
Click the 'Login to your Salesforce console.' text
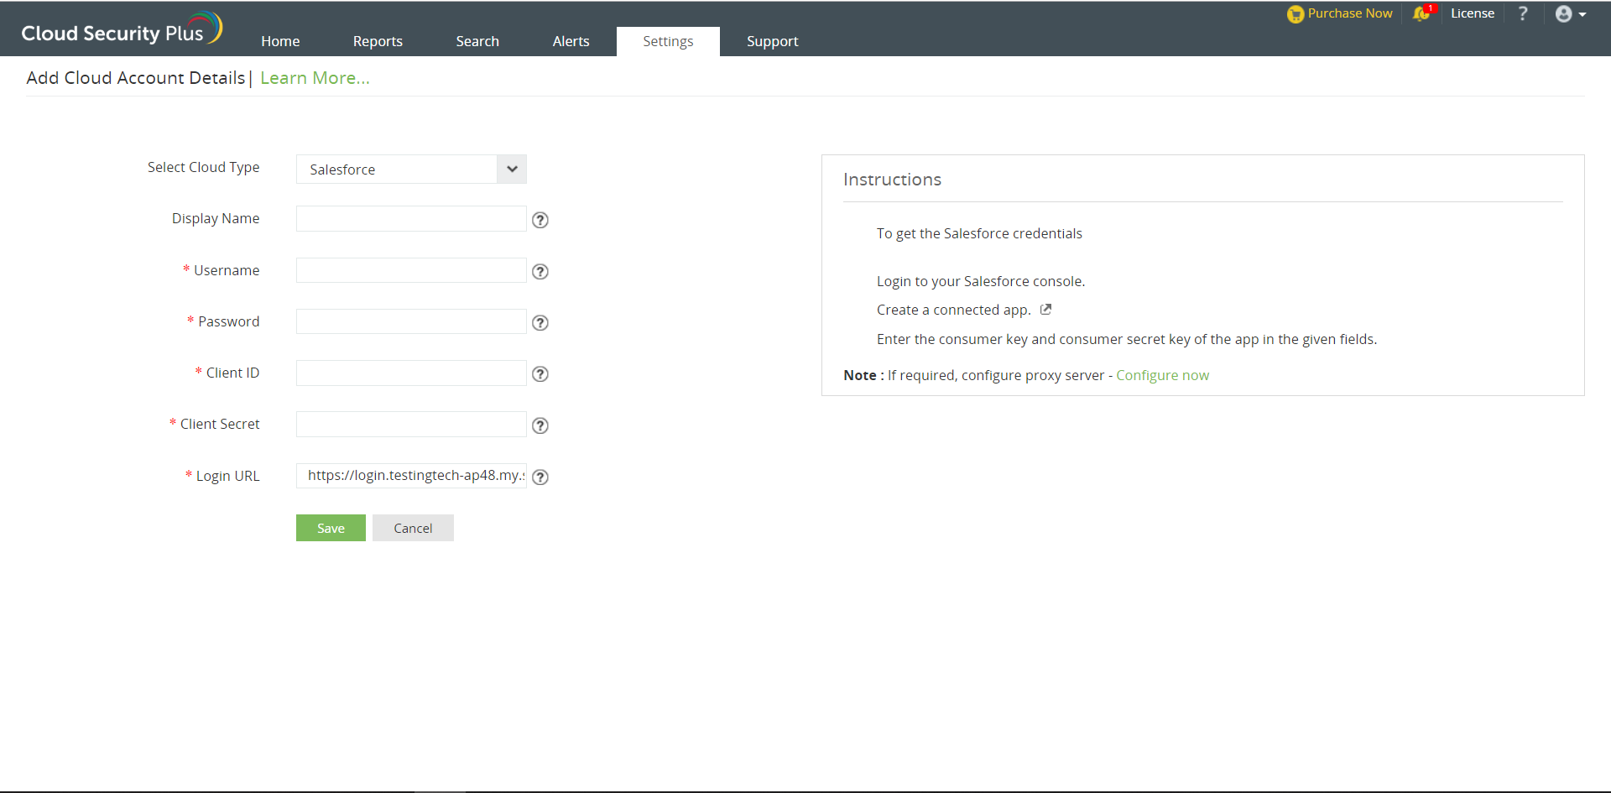[x=981, y=281]
